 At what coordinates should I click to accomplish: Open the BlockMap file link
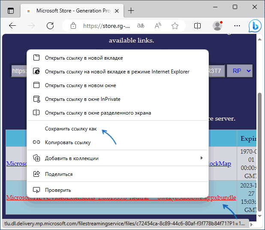pyautogui.click(x=220, y=163)
